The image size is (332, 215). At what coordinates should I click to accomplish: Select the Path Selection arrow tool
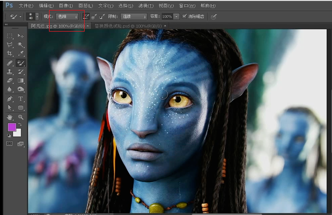tap(10, 108)
